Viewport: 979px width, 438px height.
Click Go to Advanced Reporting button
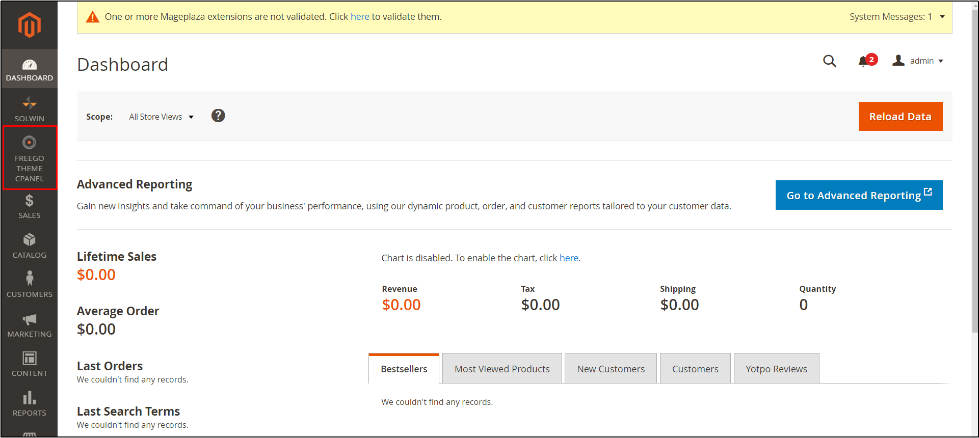pyautogui.click(x=859, y=195)
